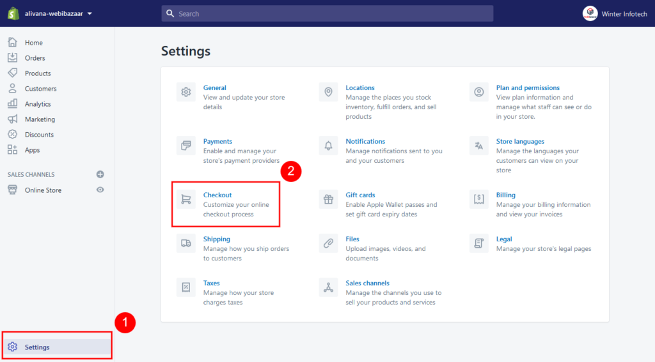Screen dimensions: 655x362
Task: Click the Store languages translate icon
Action: (x=479, y=146)
